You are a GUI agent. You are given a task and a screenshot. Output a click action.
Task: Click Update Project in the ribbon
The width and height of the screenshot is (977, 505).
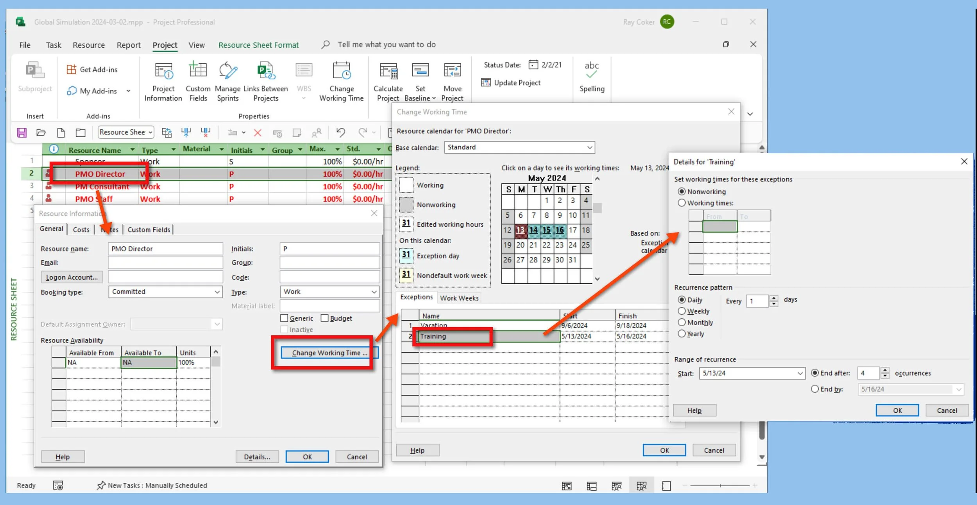coord(511,83)
